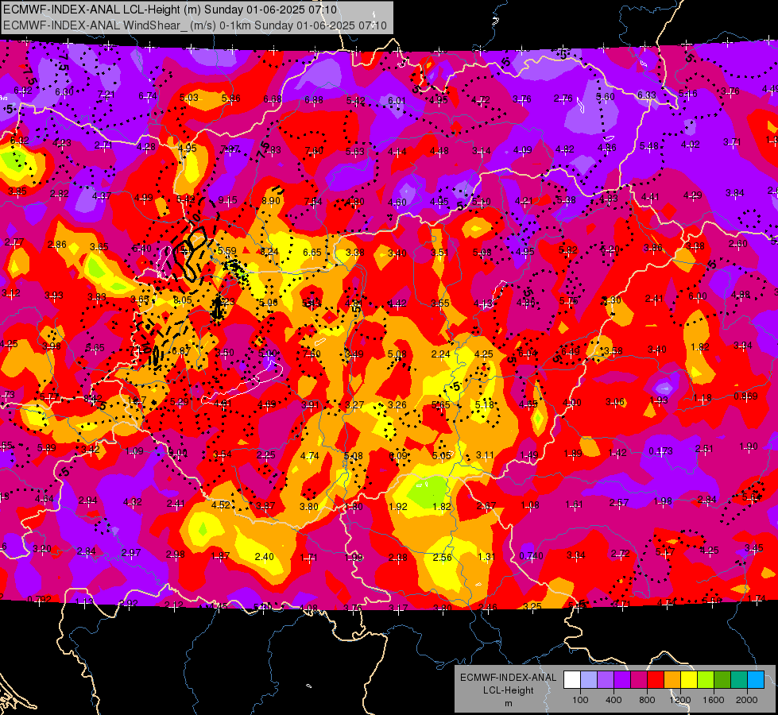The width and height of the screenshot is (778, 715).
Task: Click the wind shear value '8.24'
Action: coord(269,251)
